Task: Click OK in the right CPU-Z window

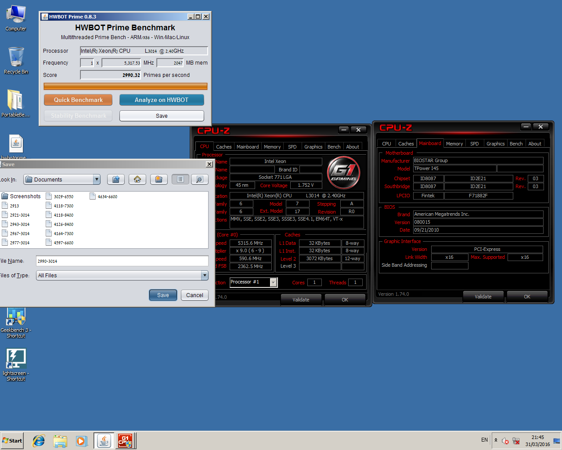Action: (527, 297)
